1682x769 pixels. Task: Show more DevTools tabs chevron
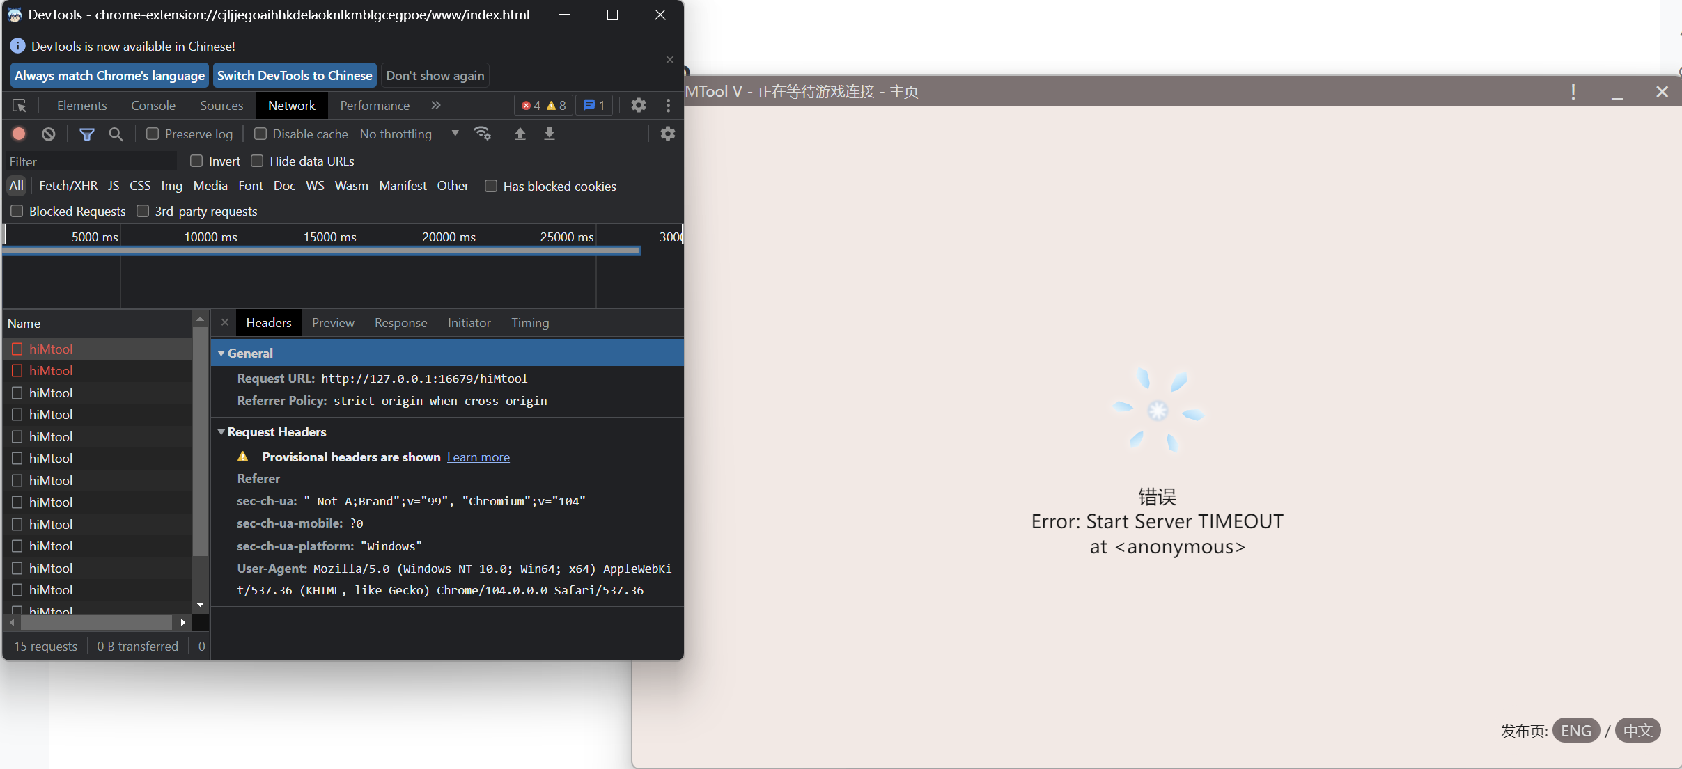click(436, 106)
